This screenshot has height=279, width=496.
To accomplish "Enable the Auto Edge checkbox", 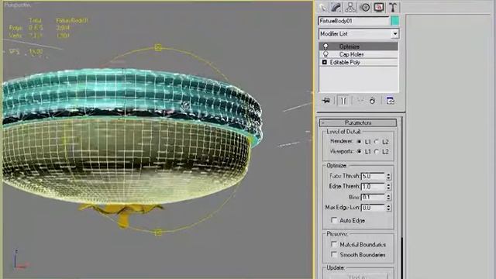I will [334, 220].
